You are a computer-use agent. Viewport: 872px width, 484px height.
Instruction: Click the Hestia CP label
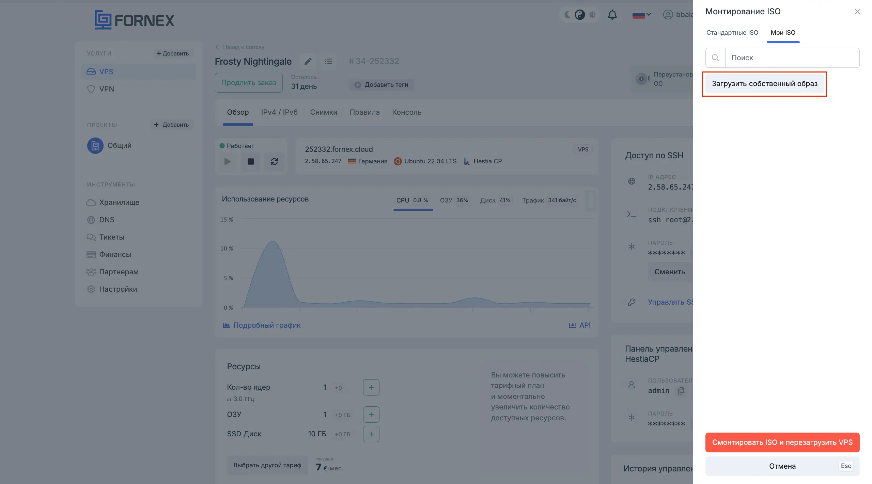[483, 161]
